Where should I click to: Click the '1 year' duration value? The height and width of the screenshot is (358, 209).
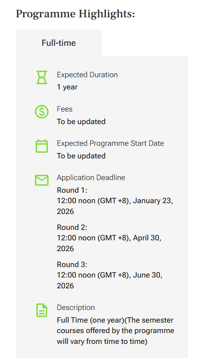(x=67, y=87)
